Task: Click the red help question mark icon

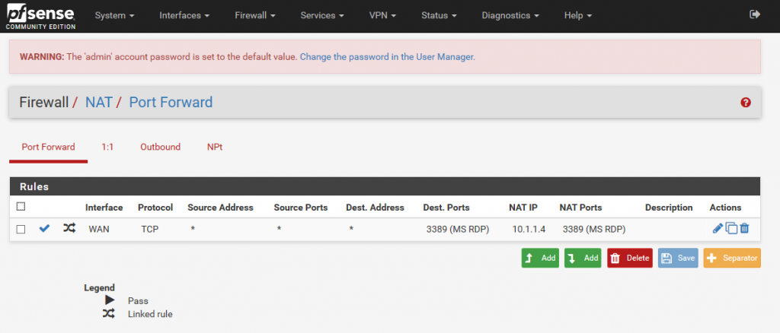Action: click(746, 103)
